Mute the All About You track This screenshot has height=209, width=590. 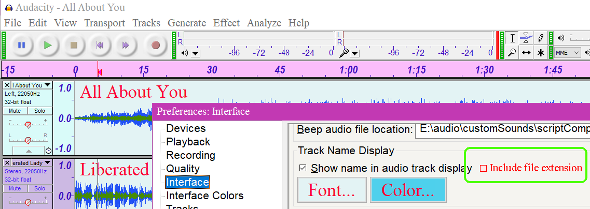coord(15,111)
